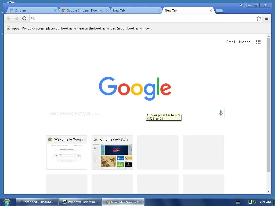Open Stopped - OP Auto taskbar item
The image size is (275, 206).
[37, 202]
